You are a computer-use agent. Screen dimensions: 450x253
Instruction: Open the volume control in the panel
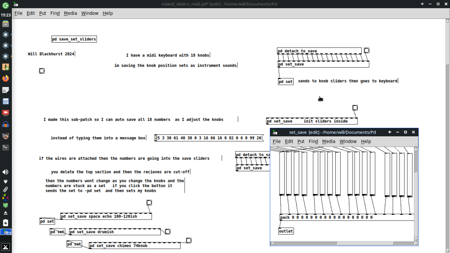point(5,172)
